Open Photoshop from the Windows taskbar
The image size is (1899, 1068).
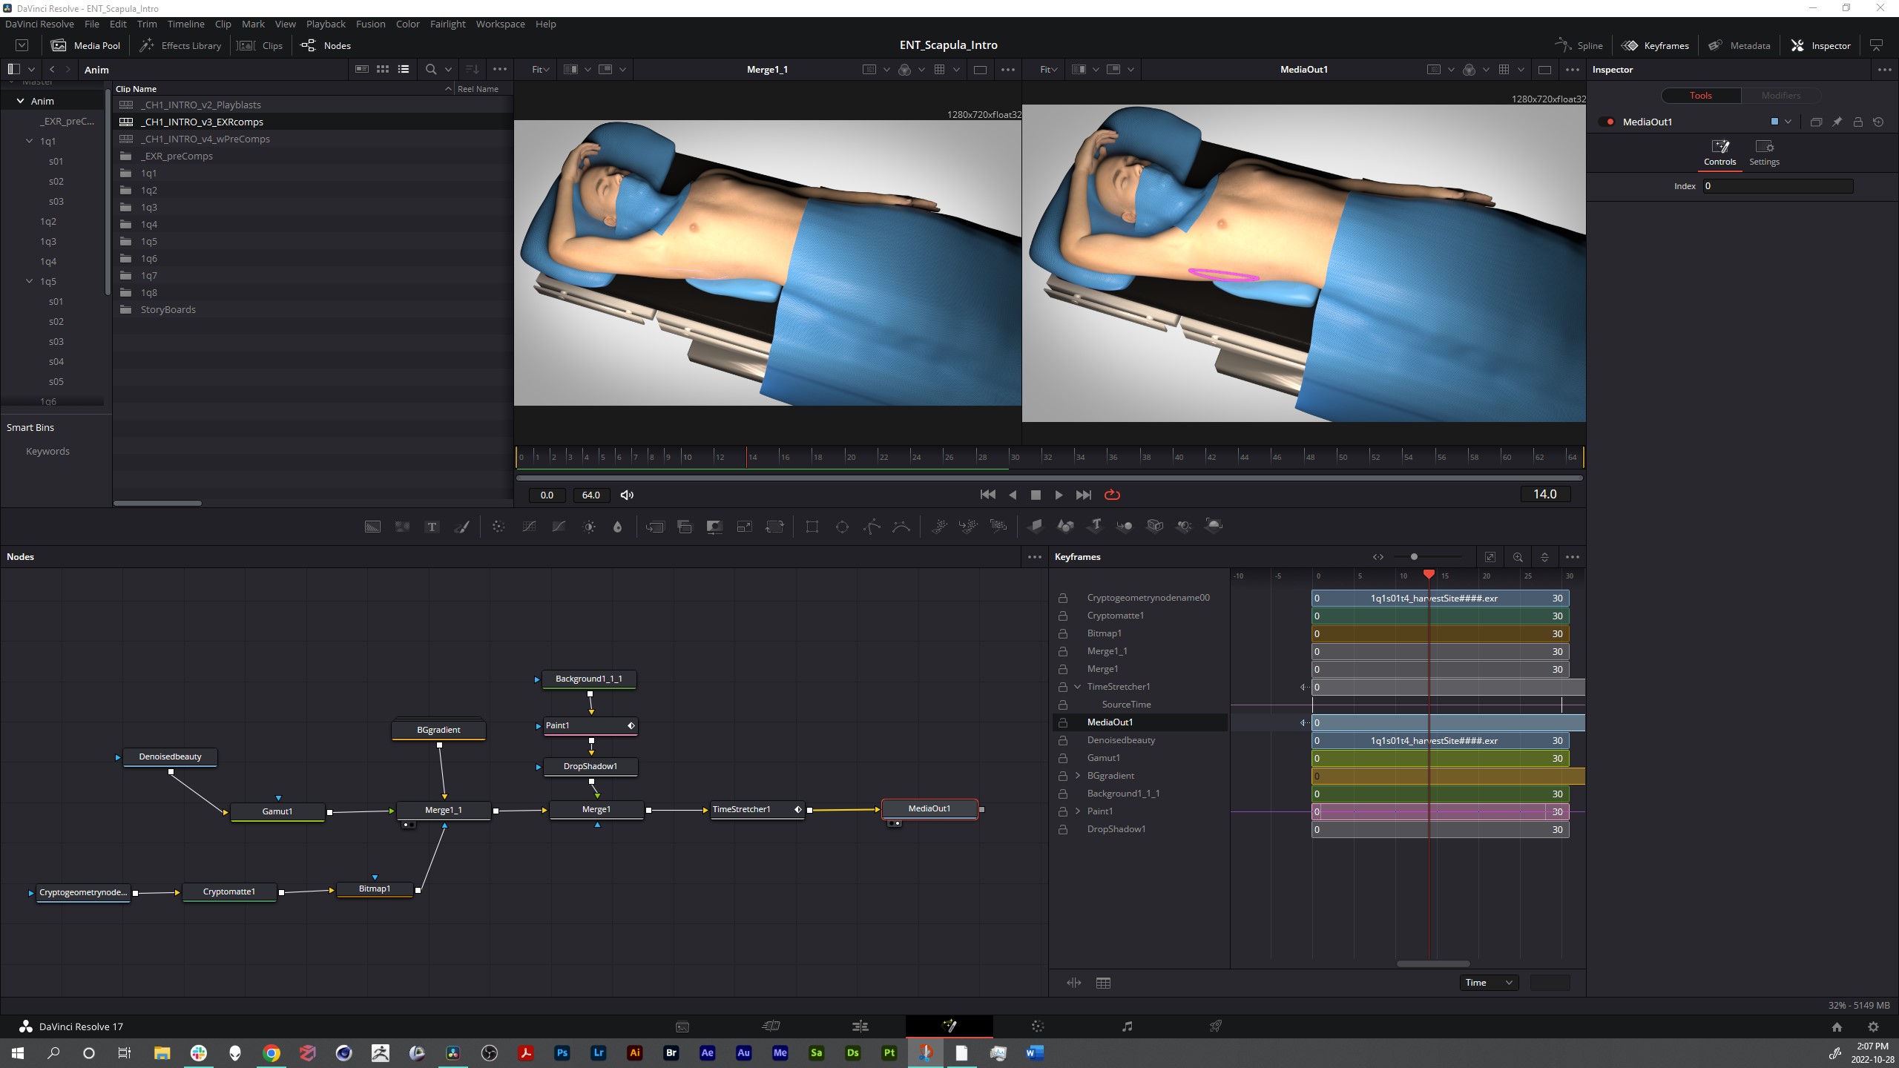click(x=562, y=1052)
